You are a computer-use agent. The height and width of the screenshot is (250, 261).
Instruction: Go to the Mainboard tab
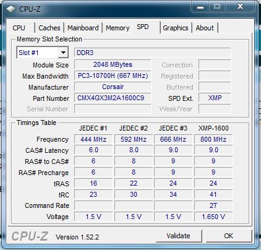pos(83,28)
